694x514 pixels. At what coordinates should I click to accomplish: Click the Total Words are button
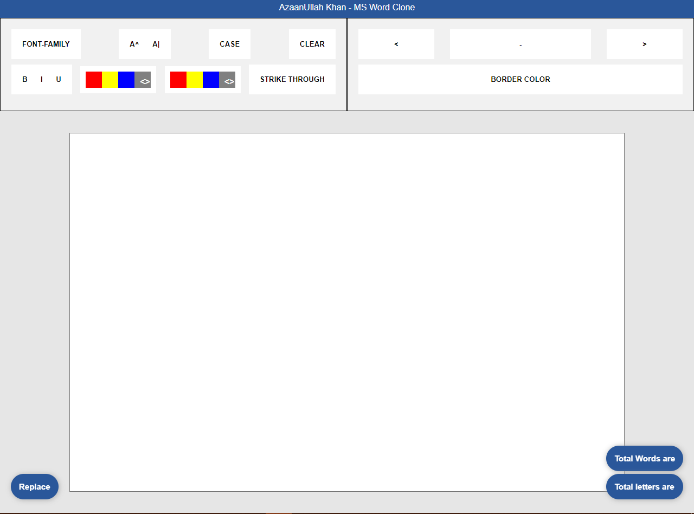pyautogui.click(x=645, y=459)
